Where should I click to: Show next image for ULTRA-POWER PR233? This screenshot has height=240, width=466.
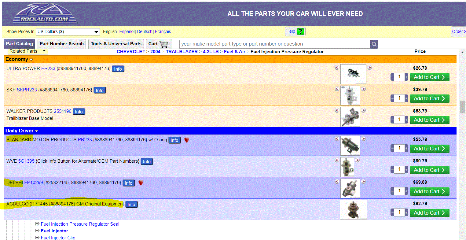click(x=369, y=68)
